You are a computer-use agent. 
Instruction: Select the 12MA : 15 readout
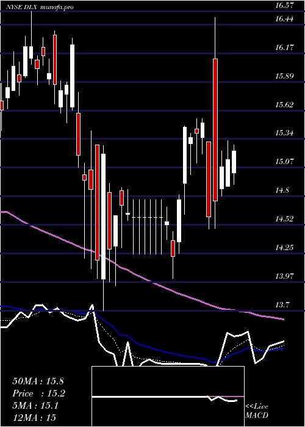[34, 418]
